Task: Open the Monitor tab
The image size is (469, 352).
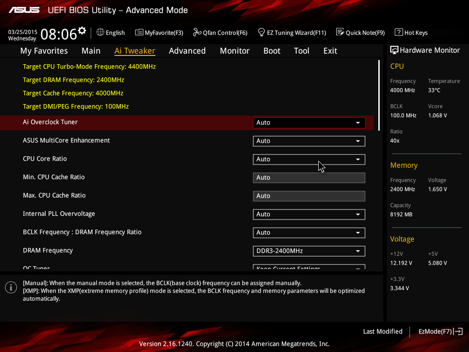Action: pyautogui.click(x=235, y=51)
